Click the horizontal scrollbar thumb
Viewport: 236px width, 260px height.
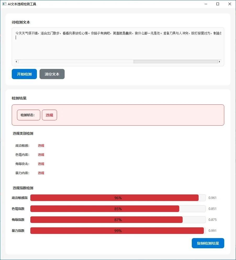[x=176, y=62]
